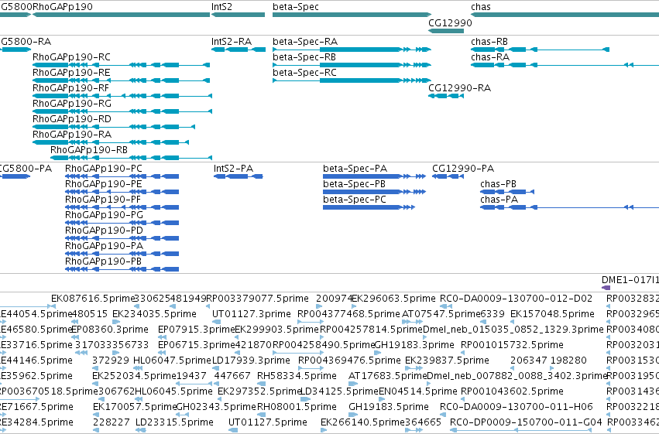Image resolution: width=659 pixels, height=434 pixels.
Task: Click the RC0-DA0009-130700-011-H06 EST label
Action: coord(516,408)
